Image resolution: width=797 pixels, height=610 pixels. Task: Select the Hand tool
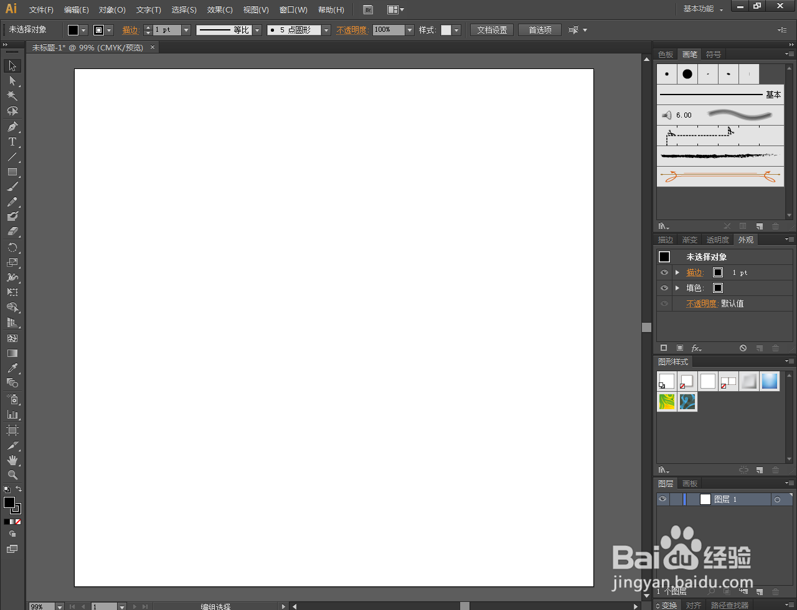pyautogui.click(x=12, y=460)
